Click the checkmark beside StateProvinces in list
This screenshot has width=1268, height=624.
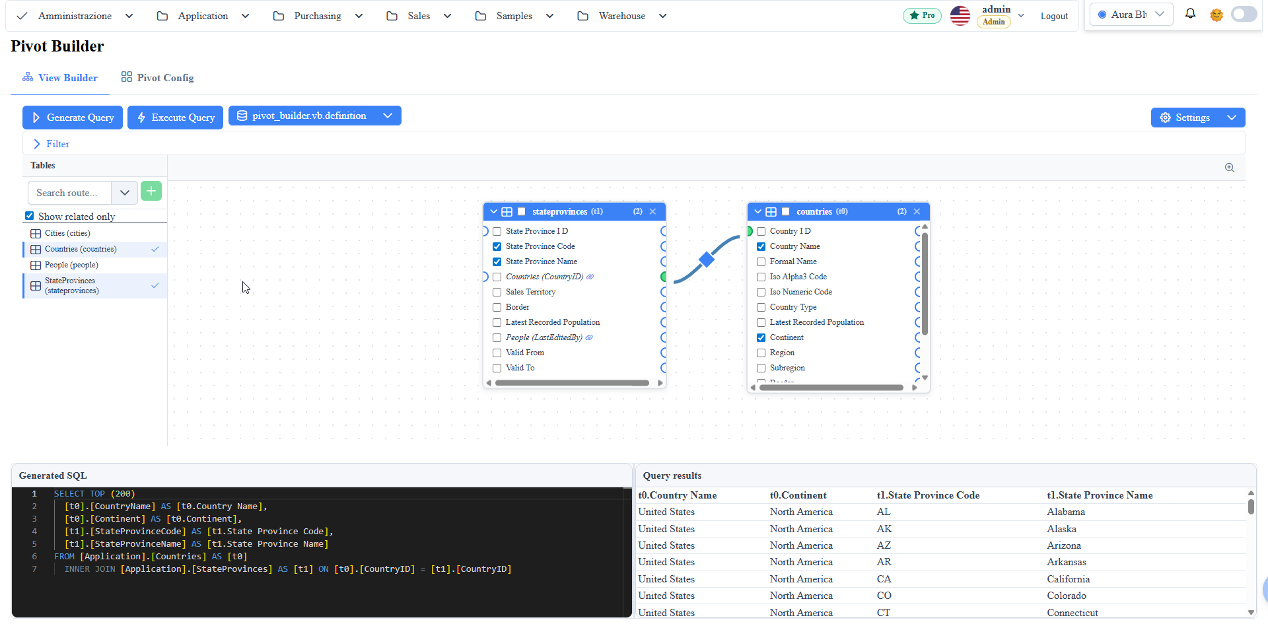[155, 285]
